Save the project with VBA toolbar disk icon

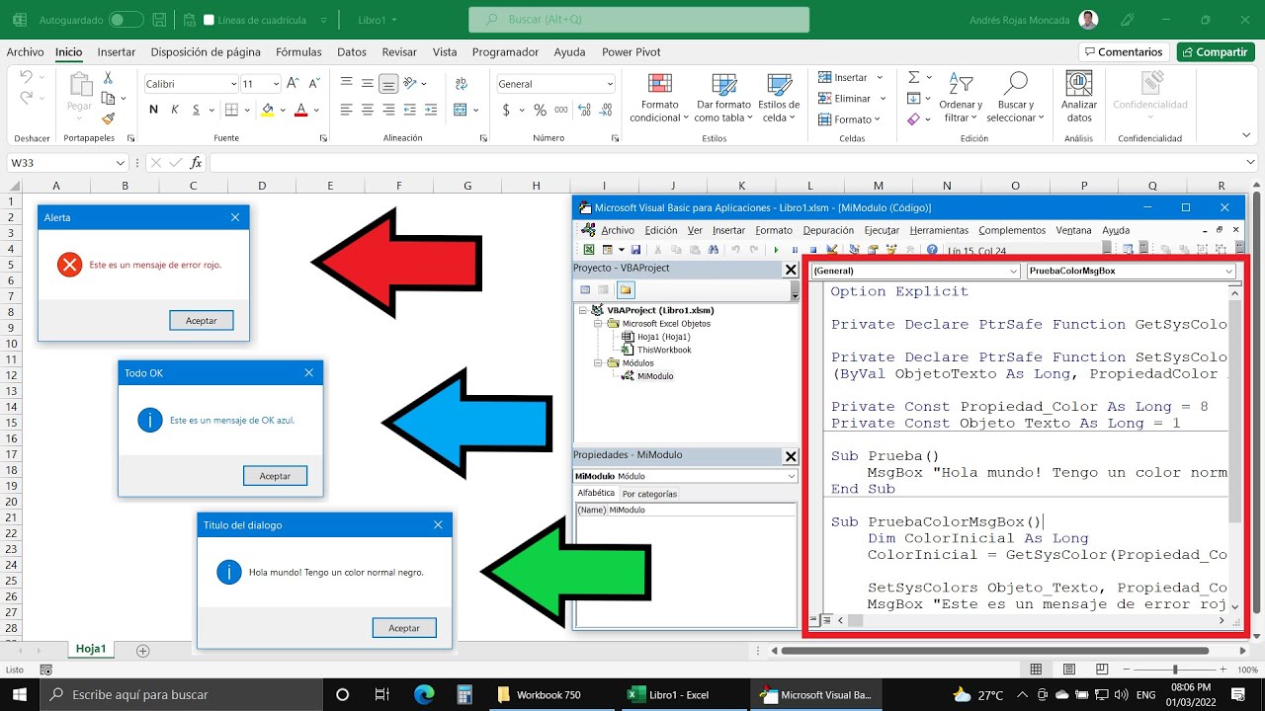[x=635, y=250]
